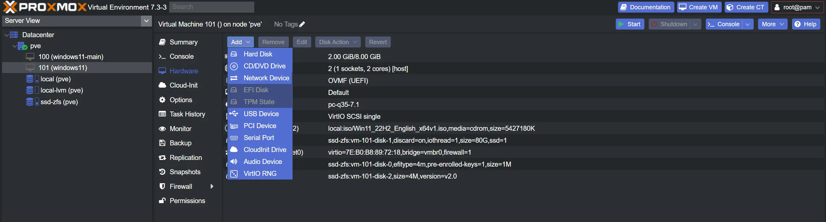Click the Create CT button
The image size is (826, 222).
click(746, 7)
